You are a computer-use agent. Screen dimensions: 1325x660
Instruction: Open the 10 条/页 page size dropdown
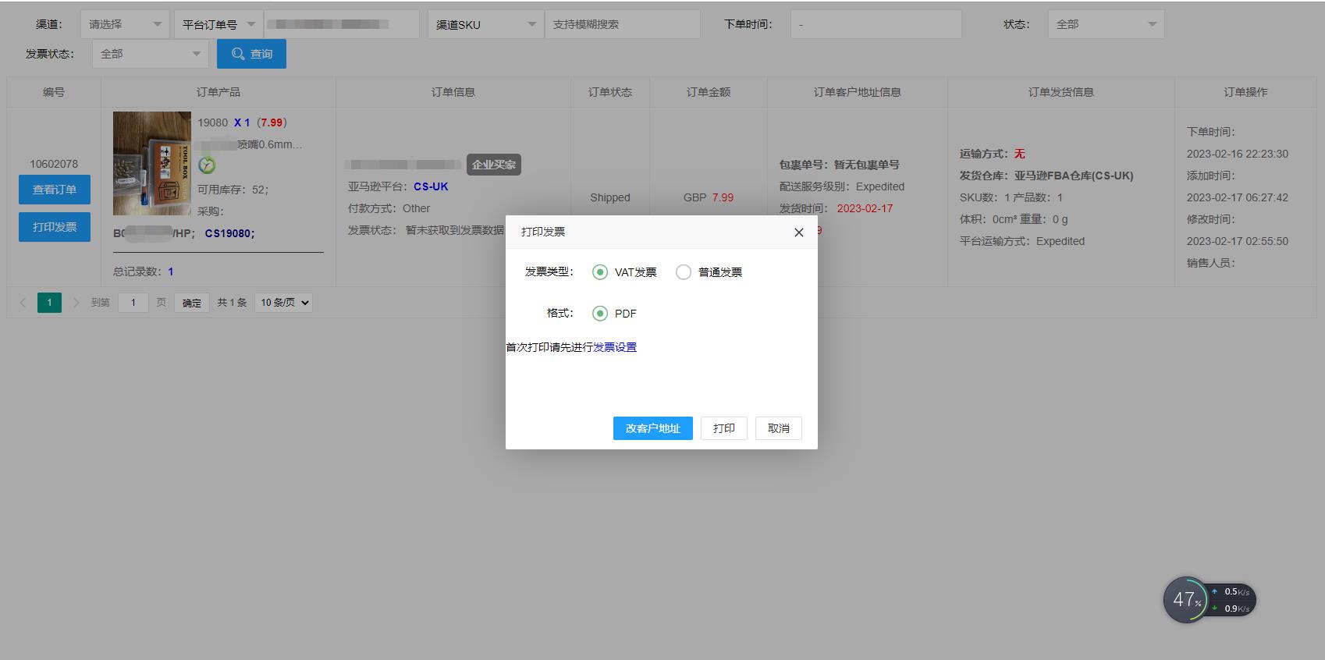(x=283, y=303)
